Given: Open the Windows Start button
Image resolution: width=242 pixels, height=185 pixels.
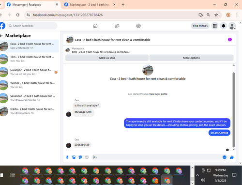Looking at the screenshot, I should [x=1, y=175].
